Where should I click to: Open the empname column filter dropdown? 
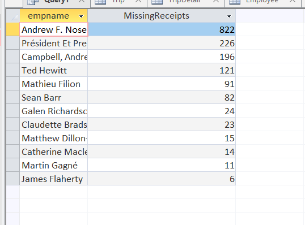(81, 16)
